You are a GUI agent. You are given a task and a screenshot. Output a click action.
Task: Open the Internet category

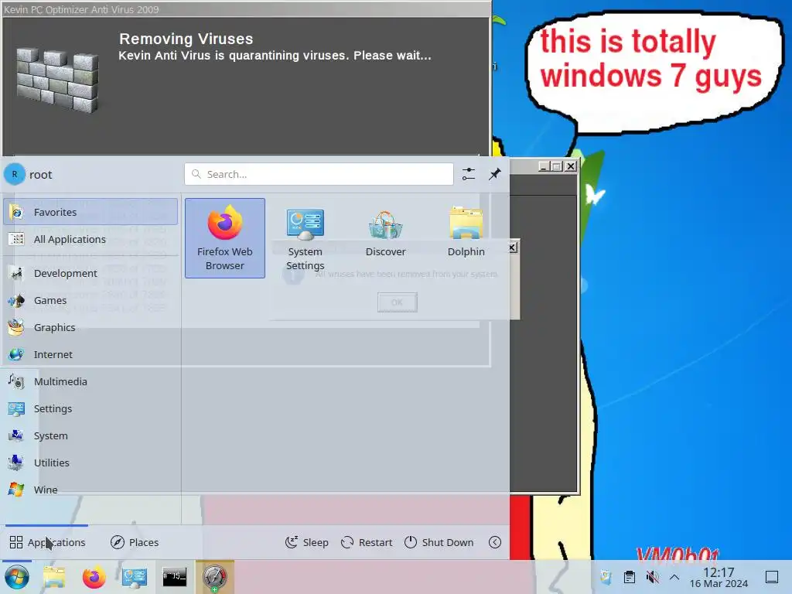[x=90, y=354]
